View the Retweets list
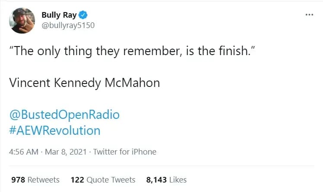 (44, 180)
